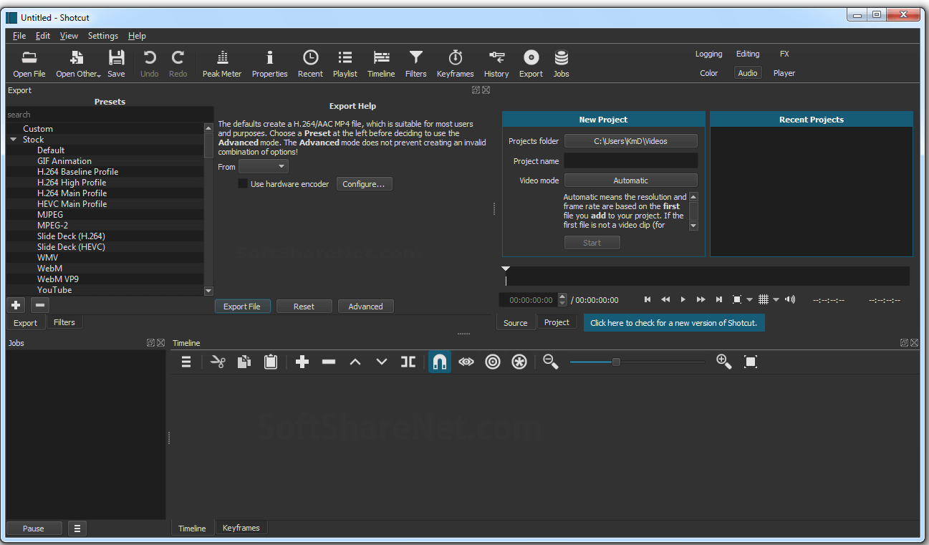Image resolution: width=929 pixels, height=545 pixels.
Task: Toggle player volume speaker icon
Action: tap(790, 299)
